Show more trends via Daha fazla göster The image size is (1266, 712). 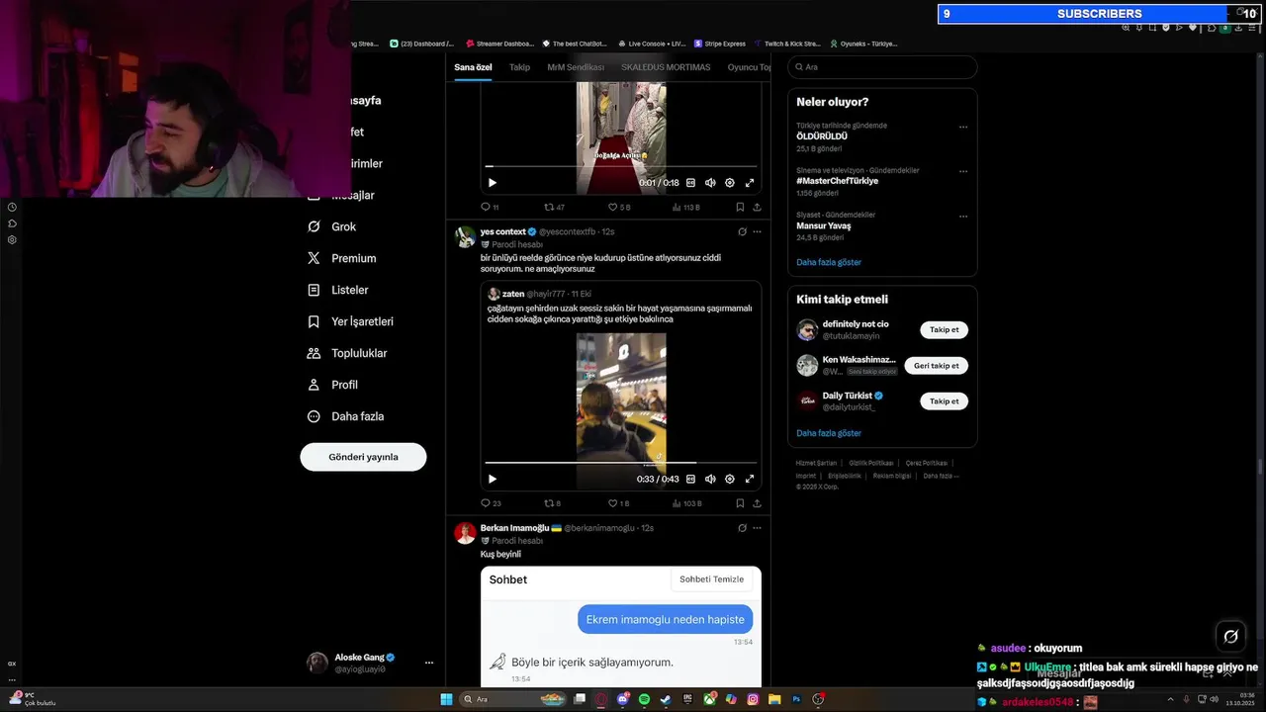(x=829, y=262)
